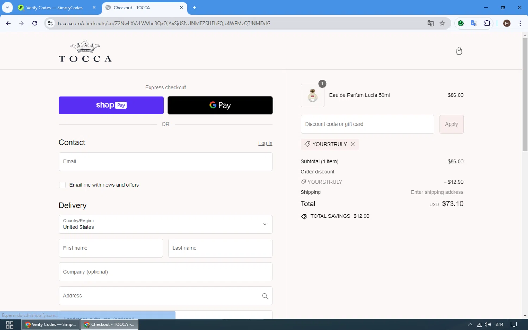Open the tab search dropdown arrow
Screen dimensions: 528x330
click(7, 7)
